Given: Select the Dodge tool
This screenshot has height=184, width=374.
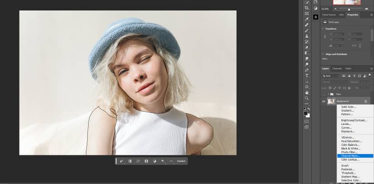Looking at the screenshot, I should [307, 64].
